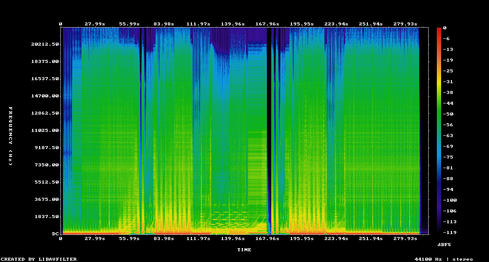Click the -50 value on color legend
Viewport: 489px width, 262px height.
tap(448, 114)
